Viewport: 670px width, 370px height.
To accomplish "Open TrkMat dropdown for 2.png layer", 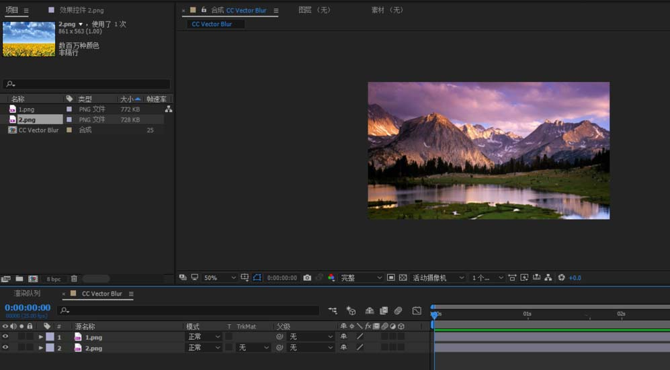I will [253, 348].
